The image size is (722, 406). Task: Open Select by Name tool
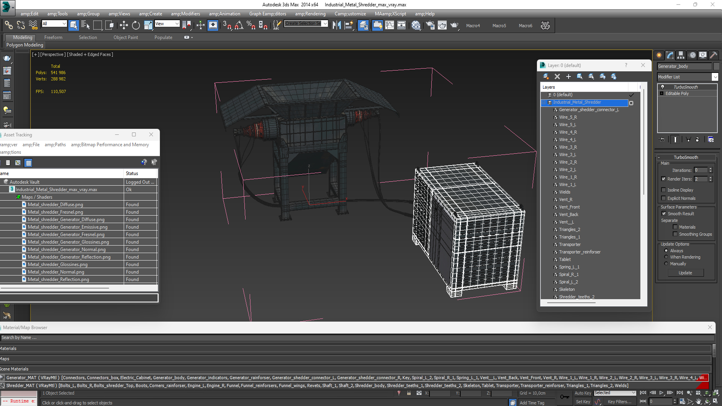tap(85, 25)
